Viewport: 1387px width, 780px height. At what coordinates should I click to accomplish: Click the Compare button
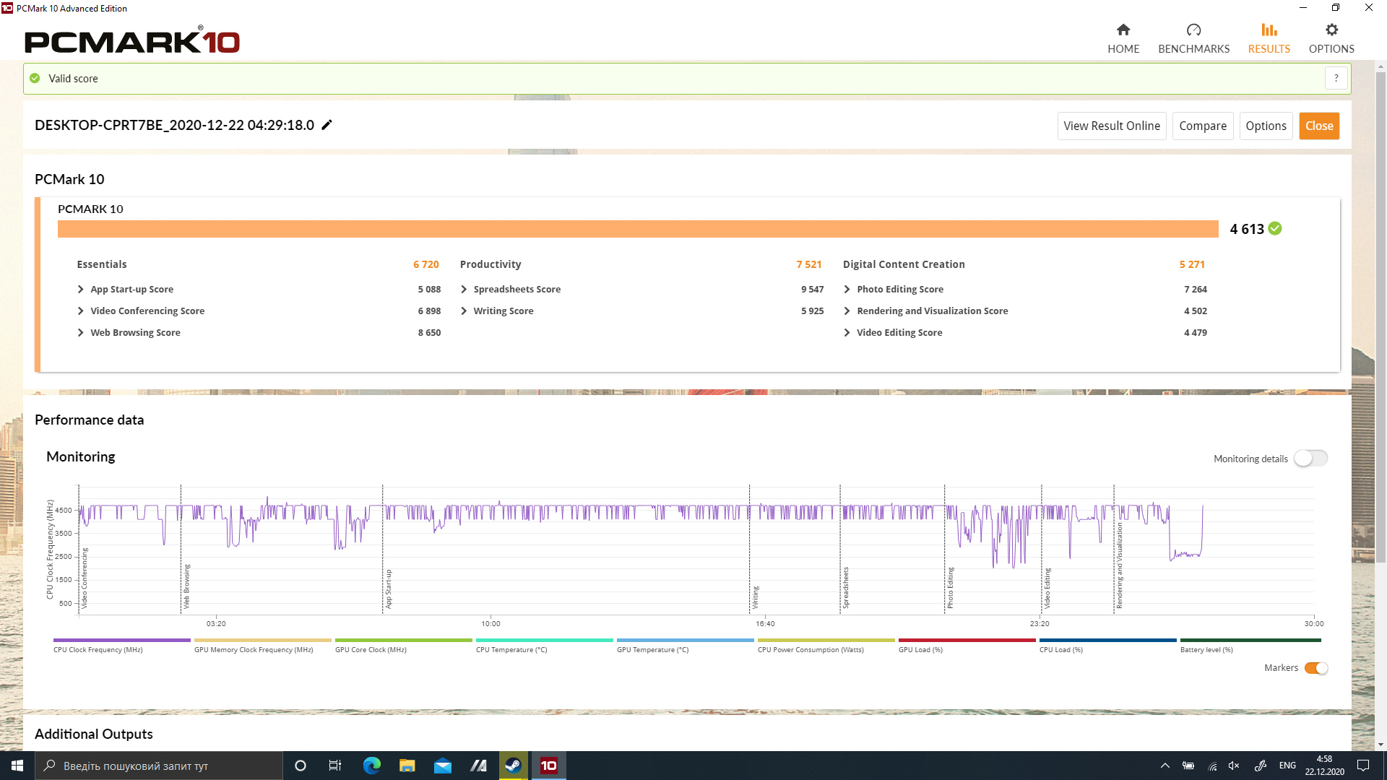[1203, 126]
